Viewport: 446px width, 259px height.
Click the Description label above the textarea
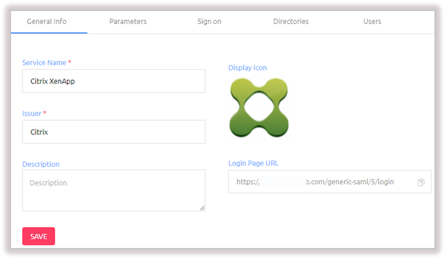41,164
